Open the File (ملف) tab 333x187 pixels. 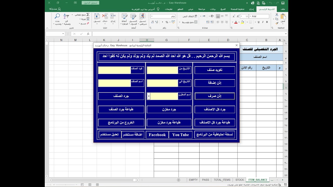click(283, 9)
